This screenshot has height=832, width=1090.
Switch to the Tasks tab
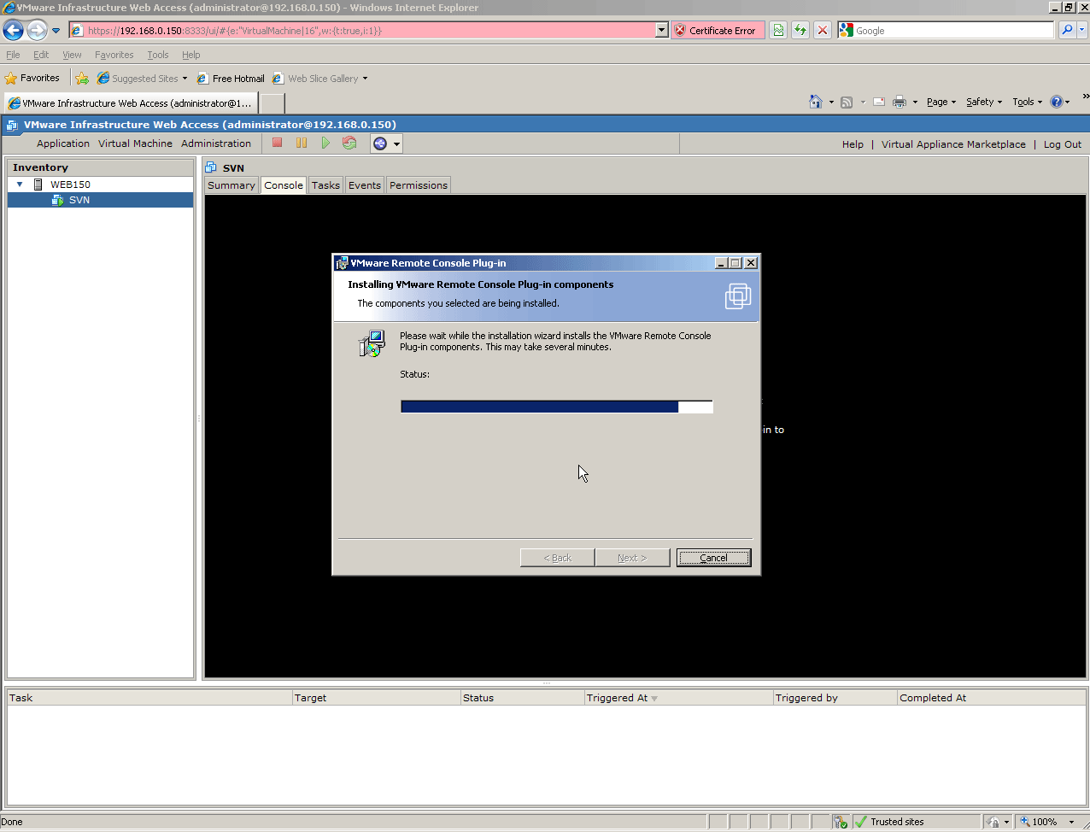[325, 185]
